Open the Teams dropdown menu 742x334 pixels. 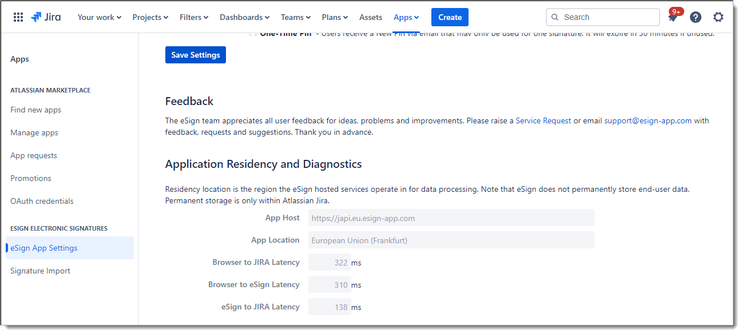point(296,17)
